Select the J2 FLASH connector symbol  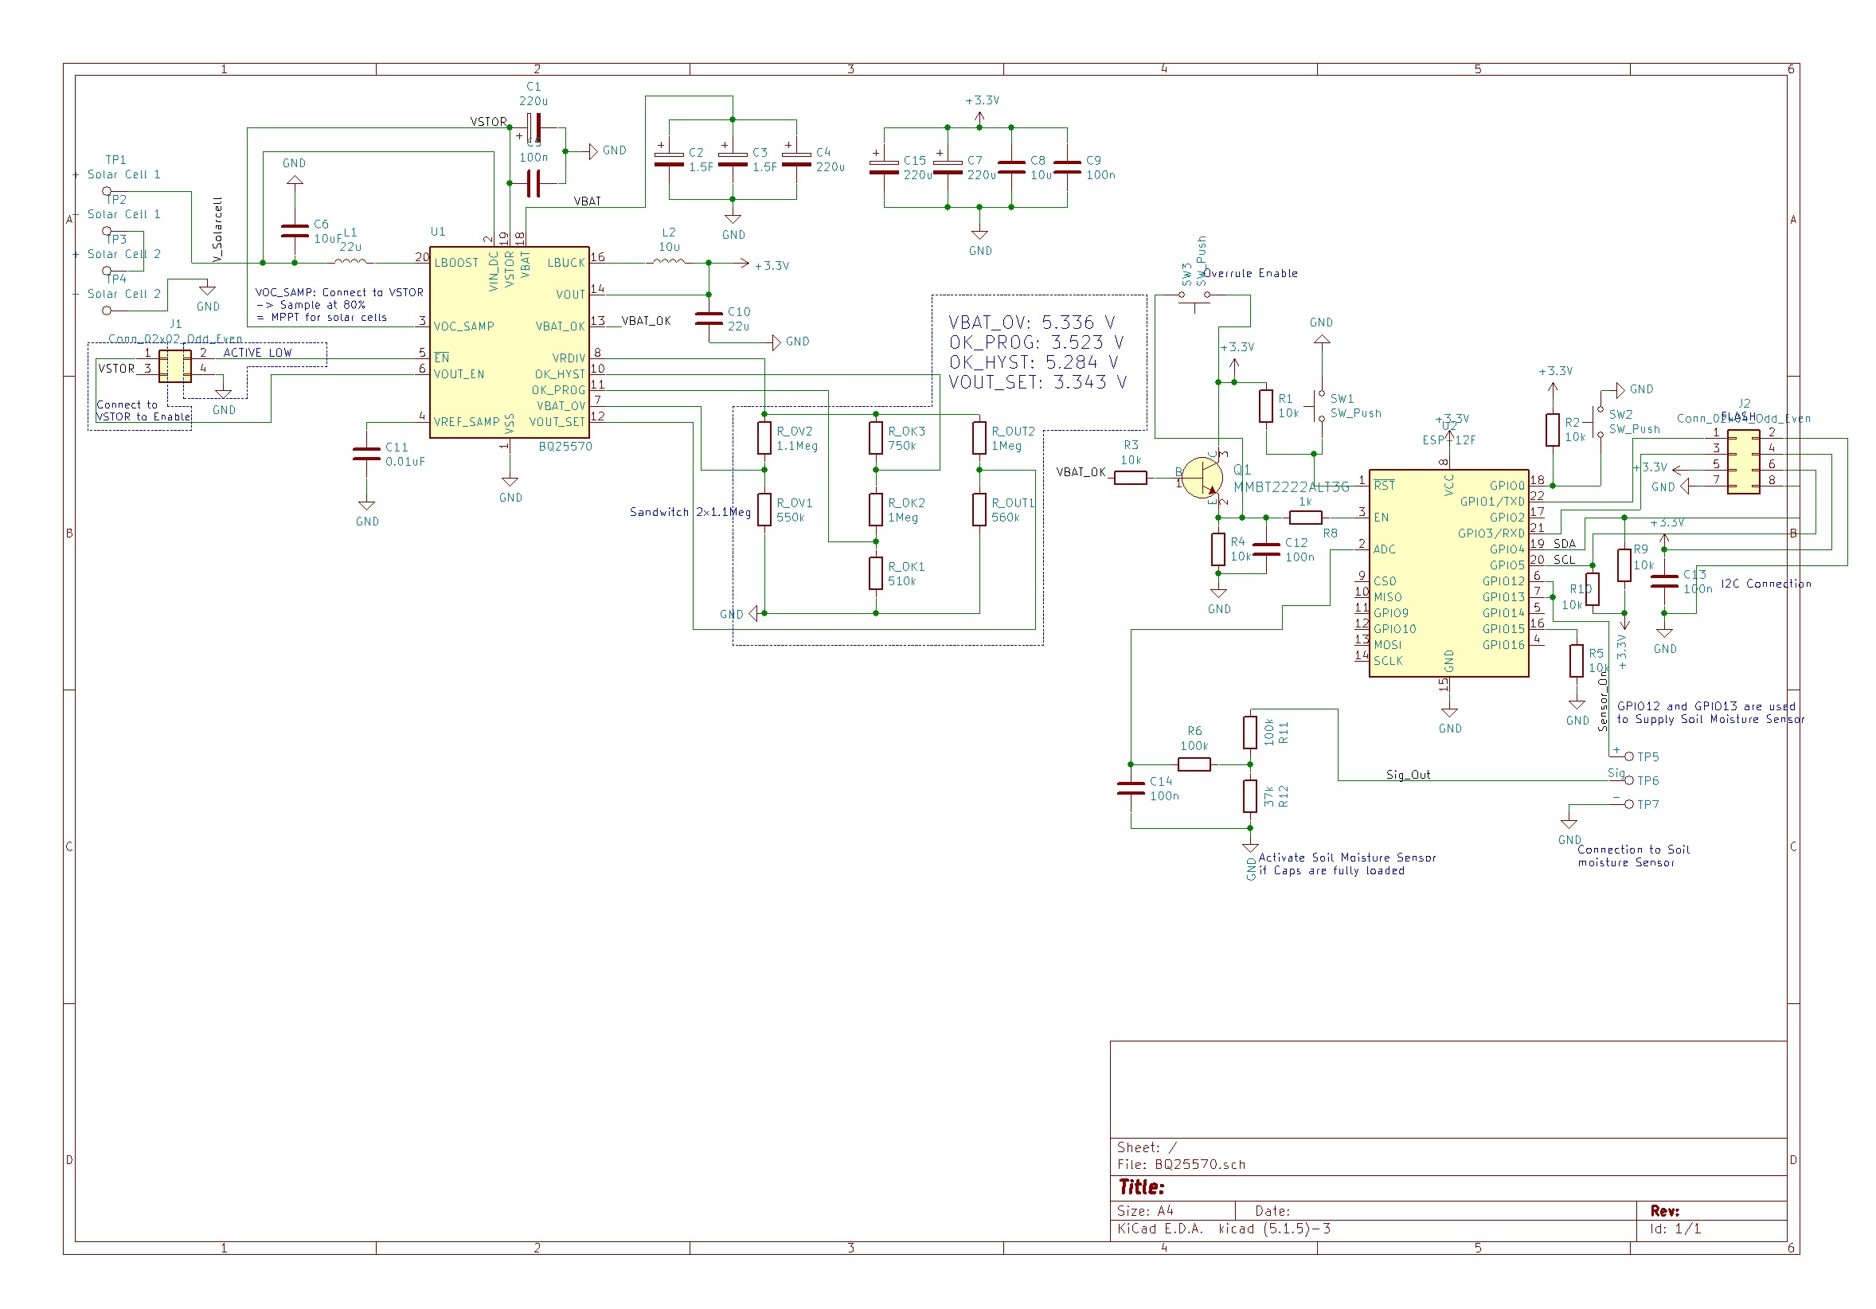(1743, 462)
